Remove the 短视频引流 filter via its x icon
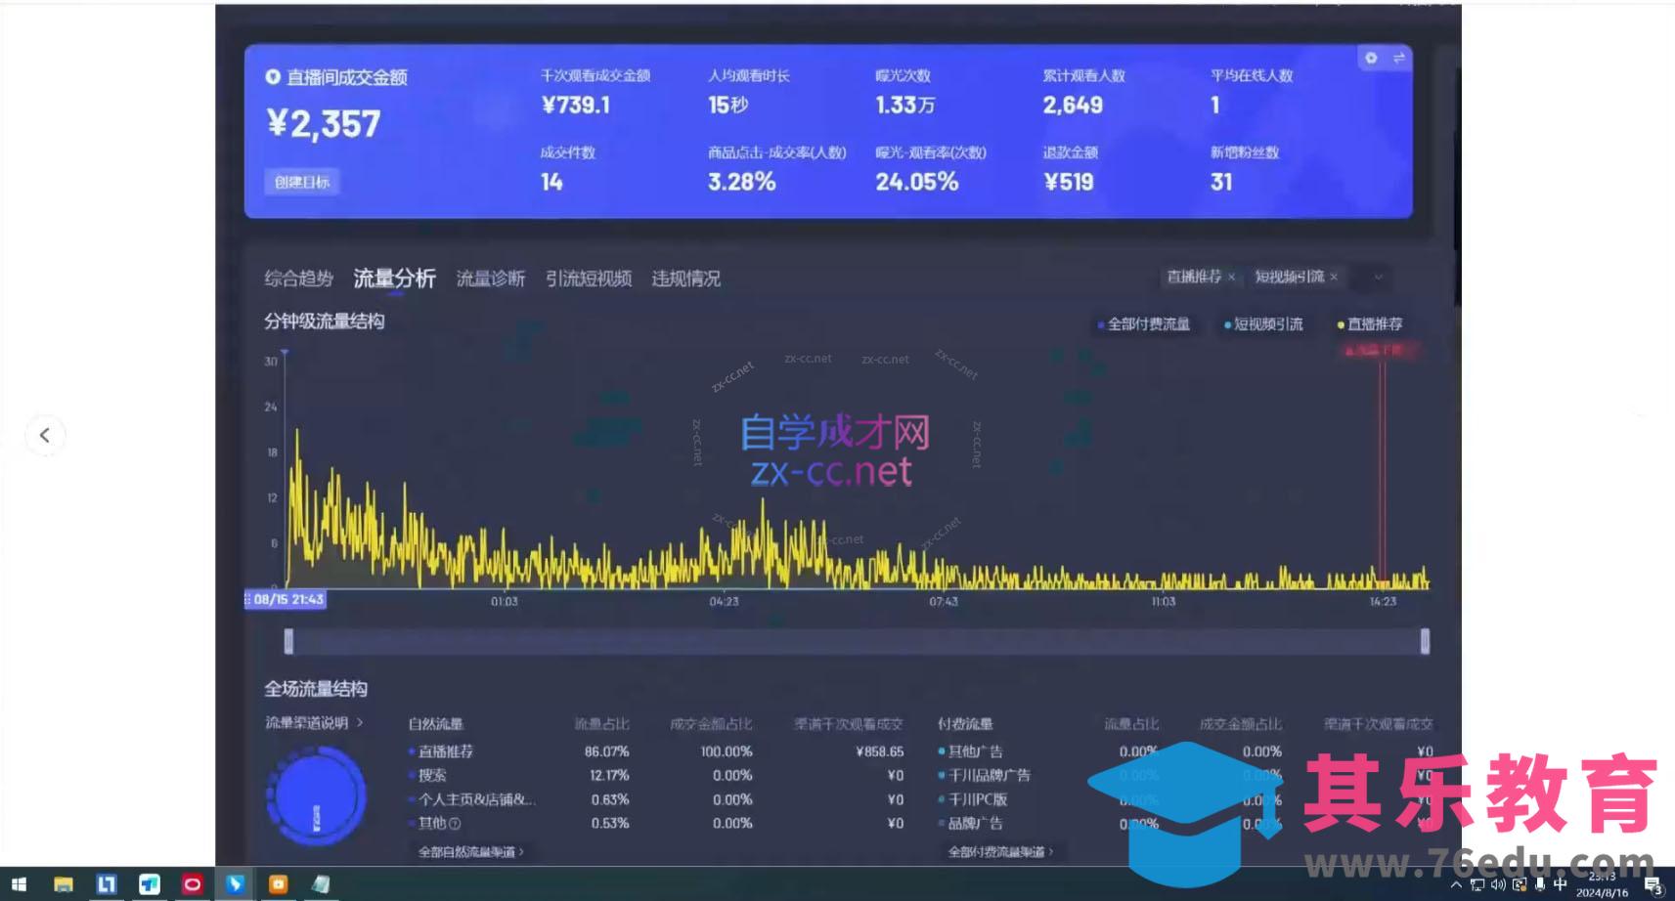The height and width of the screenshot is (901, 1675). click(1336, 278)
